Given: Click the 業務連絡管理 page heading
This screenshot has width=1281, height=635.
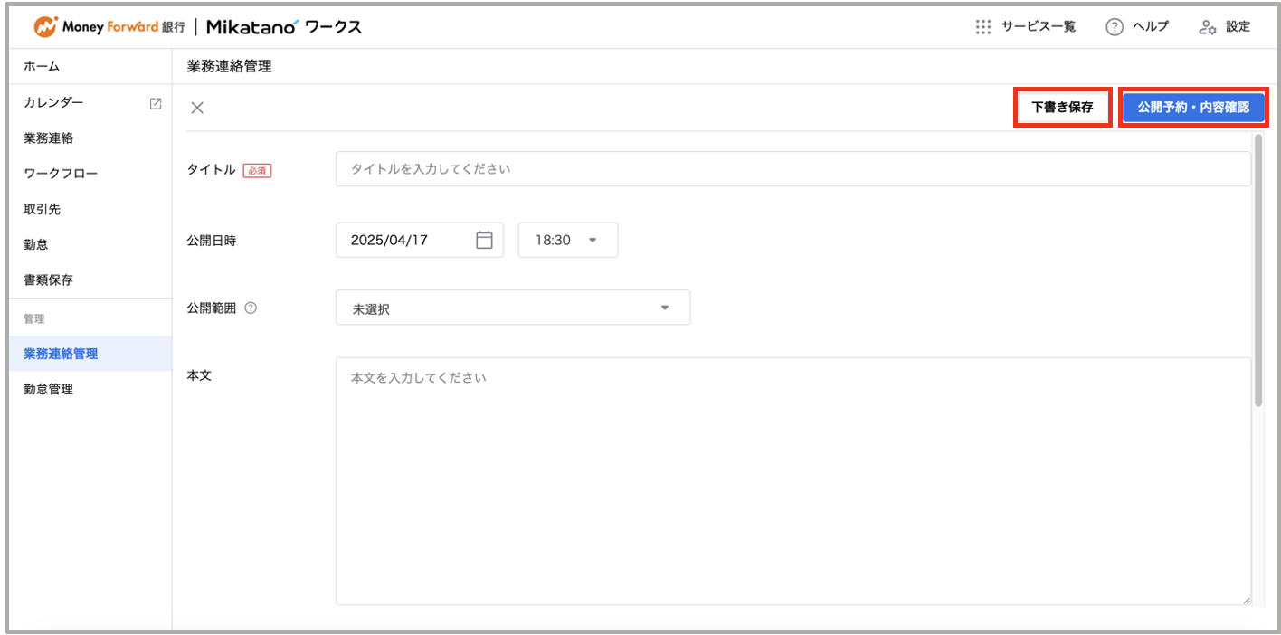Looking at the screenshot, I should coord(229,66).
